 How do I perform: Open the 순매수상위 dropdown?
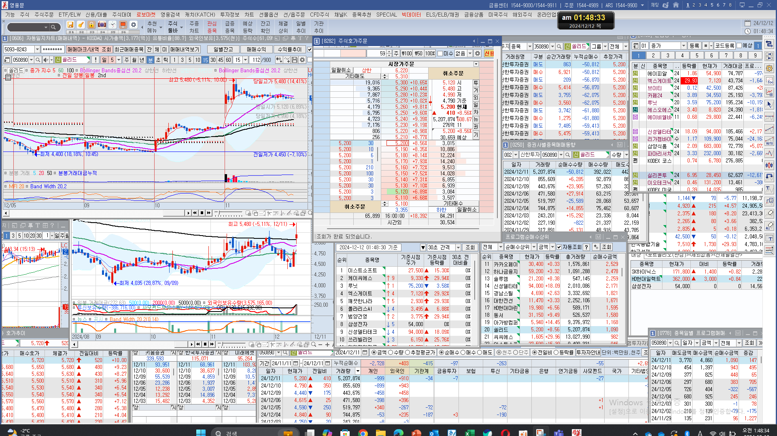coord(534,247)
